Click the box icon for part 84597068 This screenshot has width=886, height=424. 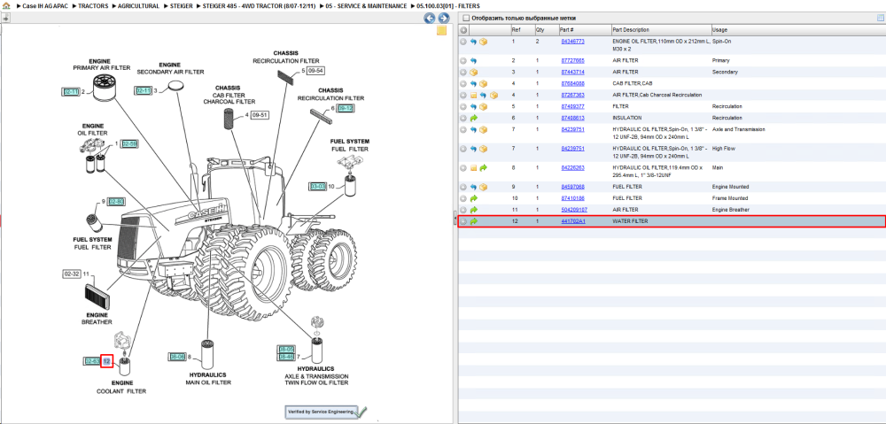point(484,187)
